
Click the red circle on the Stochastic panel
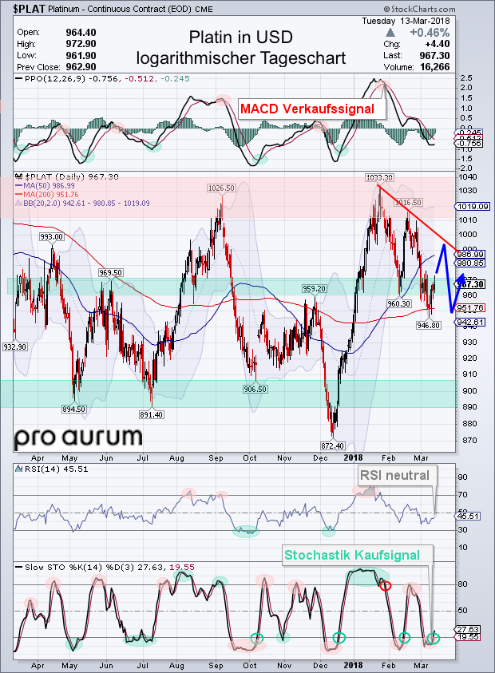(x=386, y=586)
